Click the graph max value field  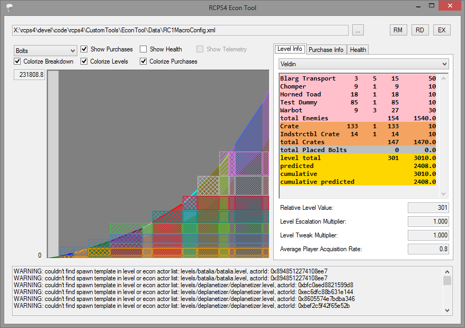30,75
